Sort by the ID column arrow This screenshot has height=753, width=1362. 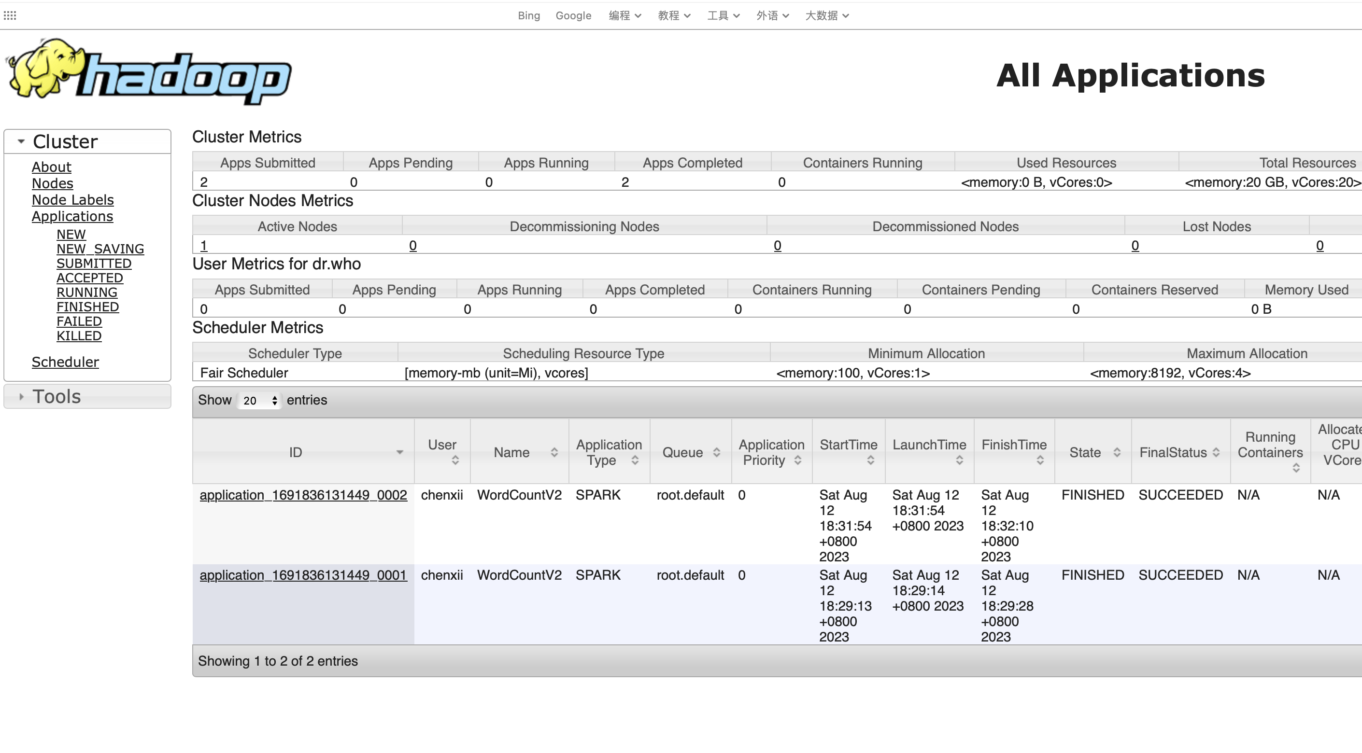(400, 452)
